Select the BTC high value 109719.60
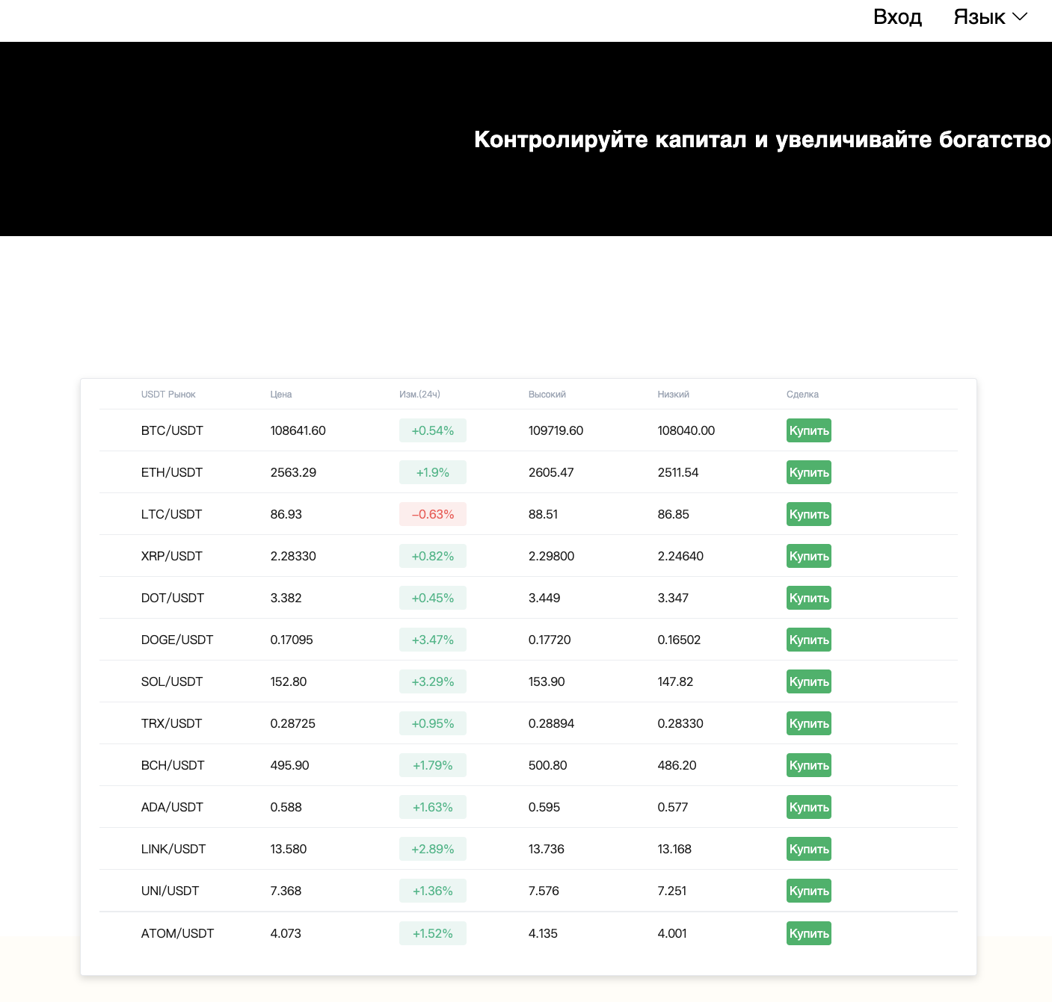The width and height of the screenshot is (1052, 1002). (556, 430)
